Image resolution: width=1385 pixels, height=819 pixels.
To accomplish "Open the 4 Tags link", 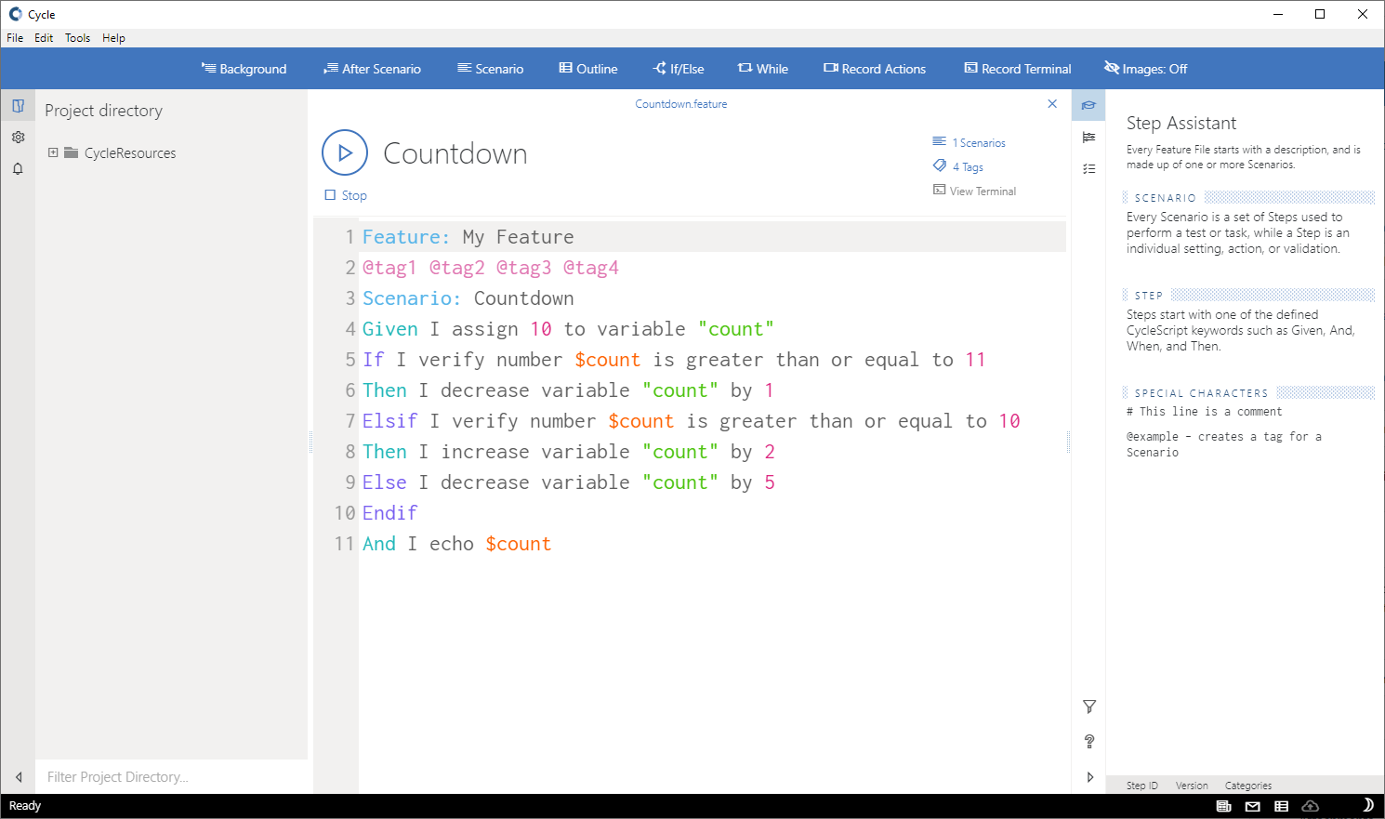I will [x=957, y=166].
